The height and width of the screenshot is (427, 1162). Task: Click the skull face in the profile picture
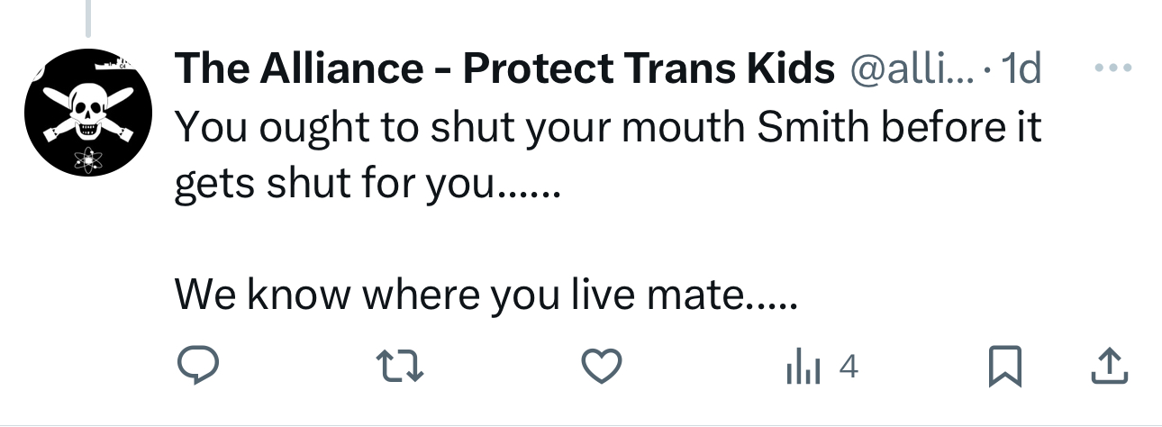87,114
